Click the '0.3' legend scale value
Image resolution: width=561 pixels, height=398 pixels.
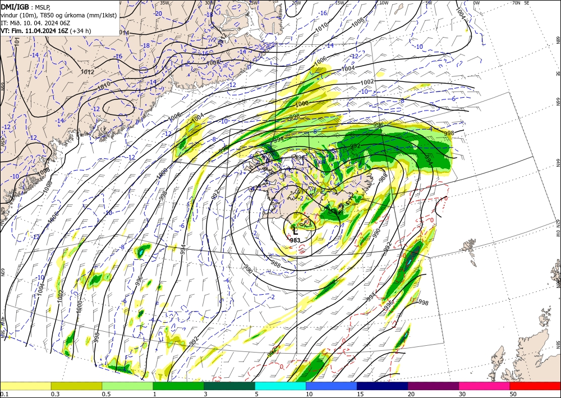55,394
